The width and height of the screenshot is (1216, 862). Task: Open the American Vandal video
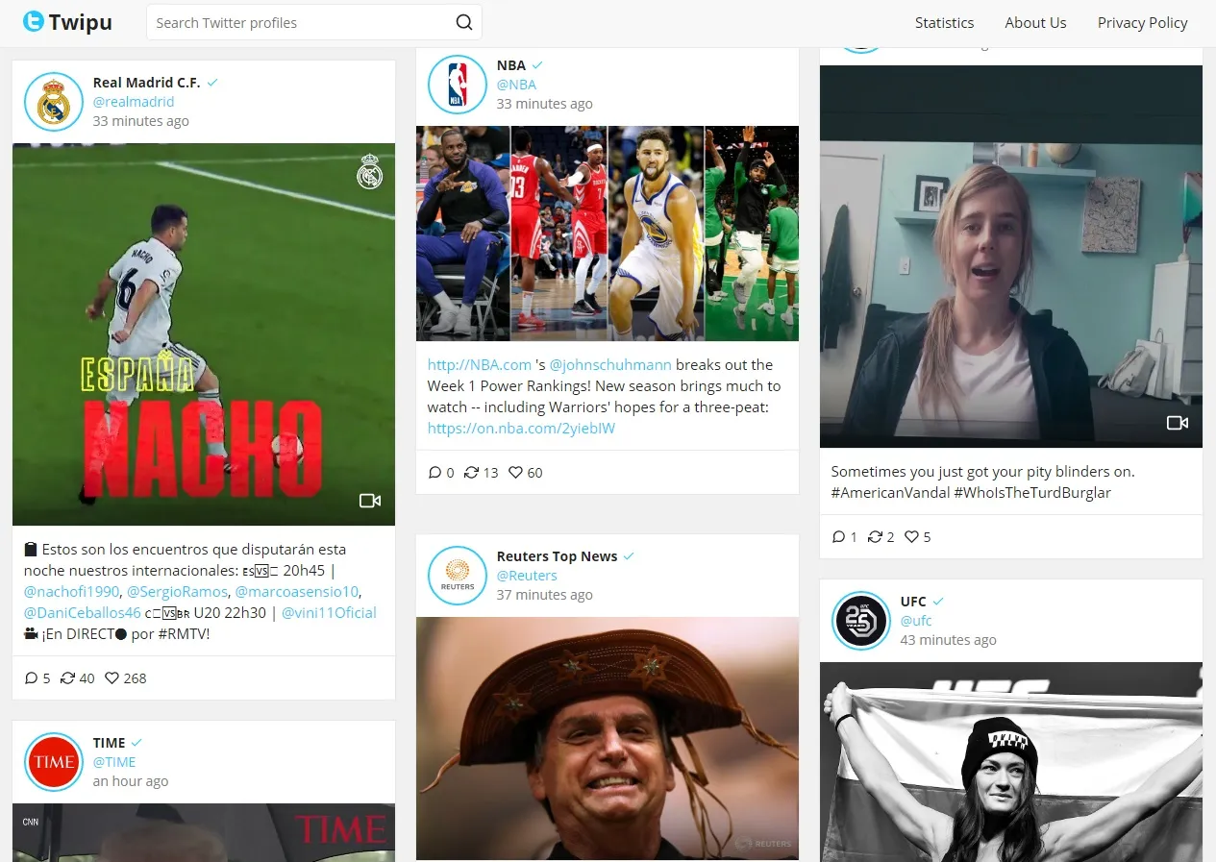(x=1011, y=257)
